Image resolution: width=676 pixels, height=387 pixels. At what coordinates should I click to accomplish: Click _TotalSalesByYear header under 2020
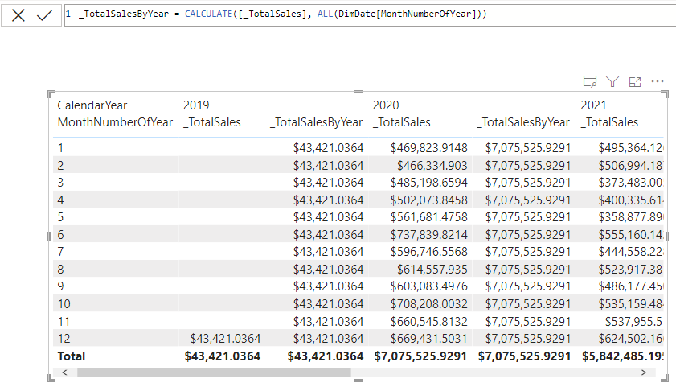click(523, 122)
